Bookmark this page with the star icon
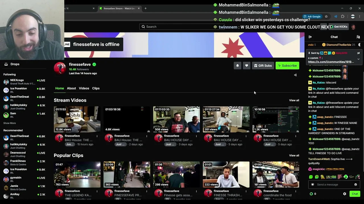The image size is (364, 204). 326,16
